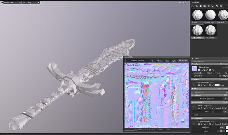This screenshot has height=135, width=228.
Task: Click the magnifier circle icon in Materials toolbar
Action: point(221,6)
